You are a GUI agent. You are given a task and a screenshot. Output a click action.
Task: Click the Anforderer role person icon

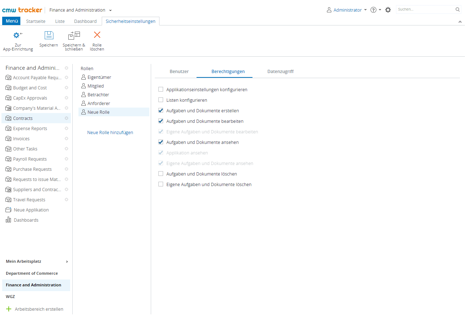click(x=84, y=103)
